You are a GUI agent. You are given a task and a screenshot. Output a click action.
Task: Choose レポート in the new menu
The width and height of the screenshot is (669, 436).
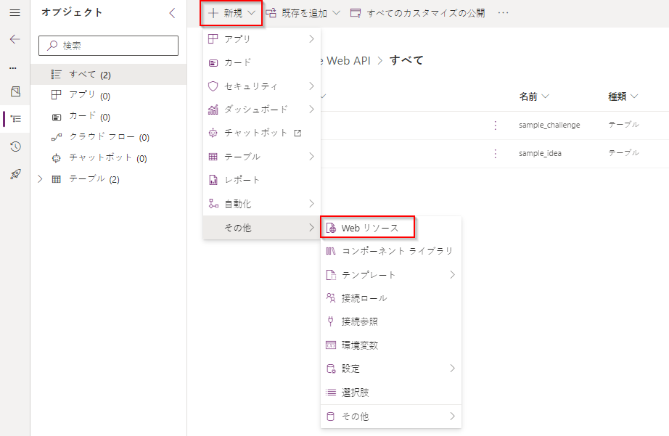[x=261, y=180]
